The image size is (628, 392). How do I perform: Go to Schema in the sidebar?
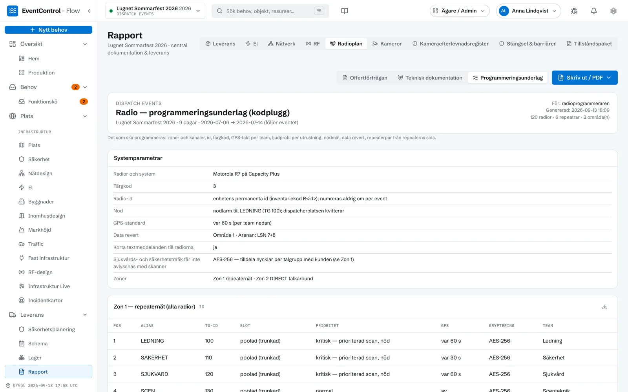tap(48, 343)
